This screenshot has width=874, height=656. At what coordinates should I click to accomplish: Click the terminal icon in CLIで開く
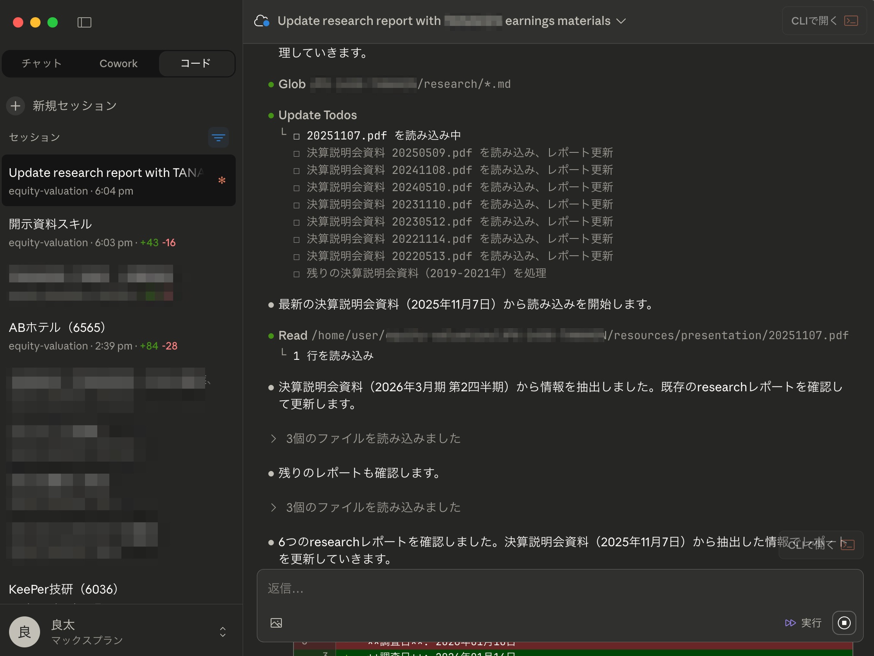pyautogui.click(x=851, y=21)
